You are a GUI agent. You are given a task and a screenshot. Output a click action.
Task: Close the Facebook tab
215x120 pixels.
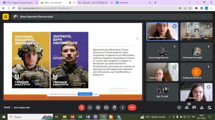click(x=149, y=3)
